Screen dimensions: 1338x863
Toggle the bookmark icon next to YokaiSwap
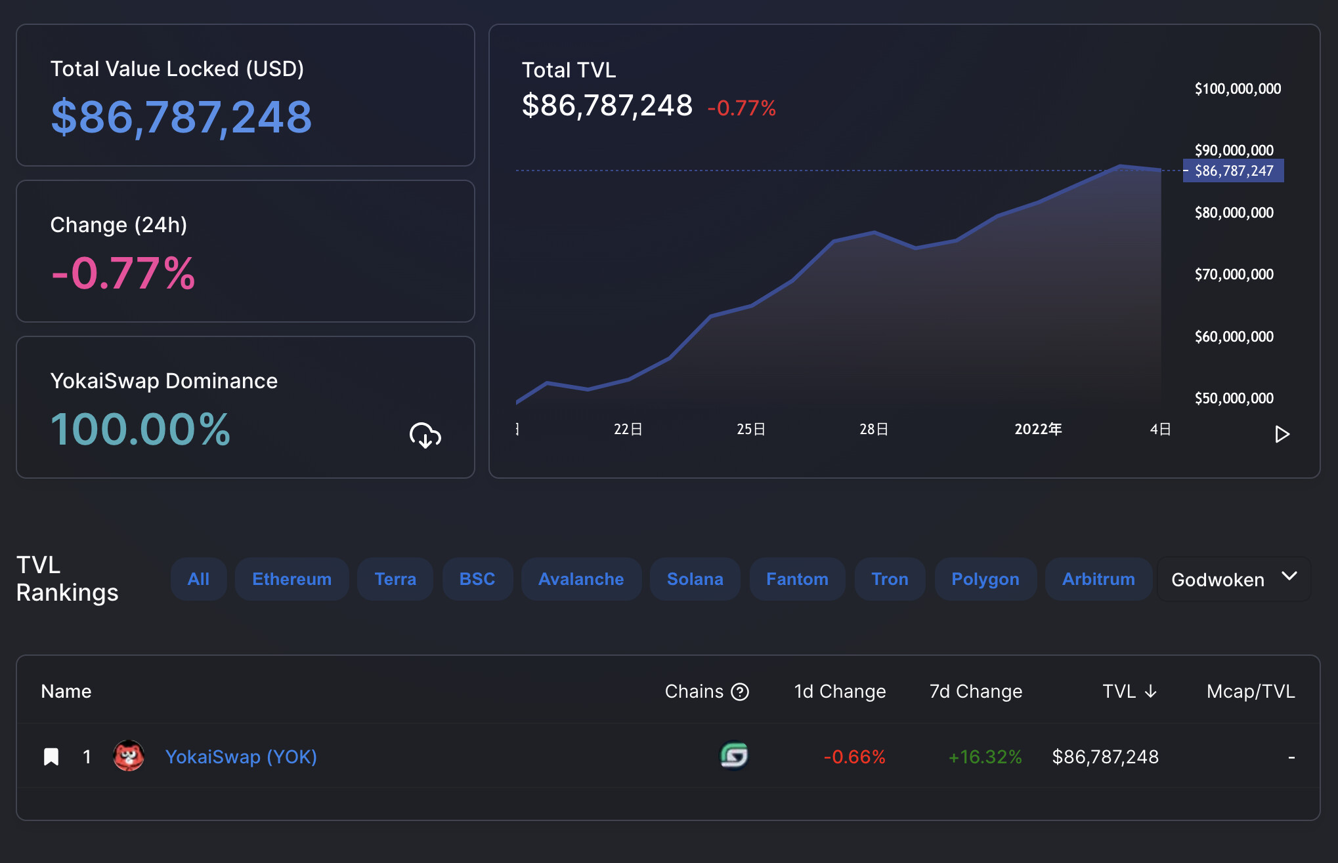[51, 757]
